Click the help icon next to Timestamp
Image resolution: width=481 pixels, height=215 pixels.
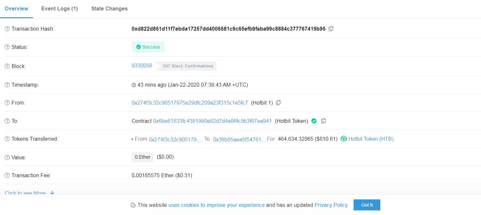pyautogui.click(x=7, y=85)
